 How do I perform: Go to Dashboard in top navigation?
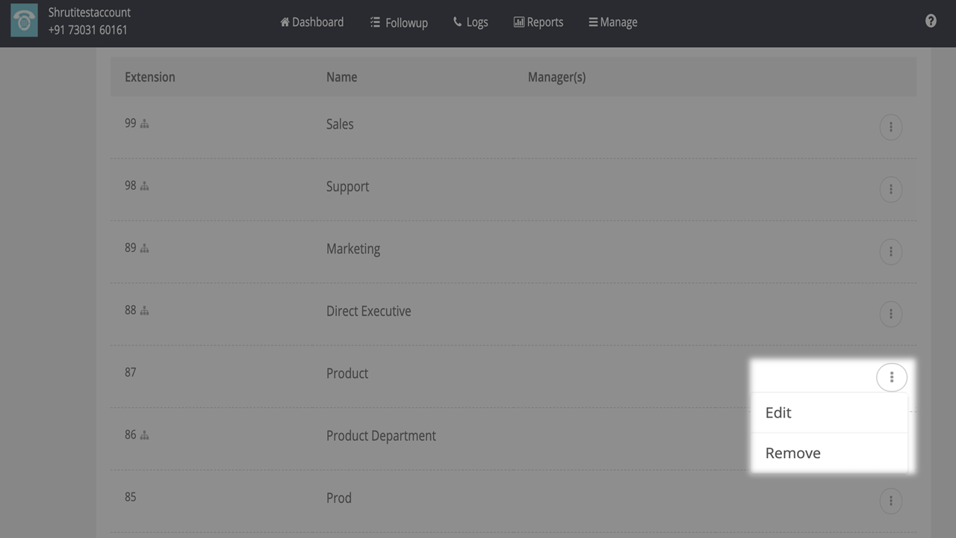click(311, 22)
